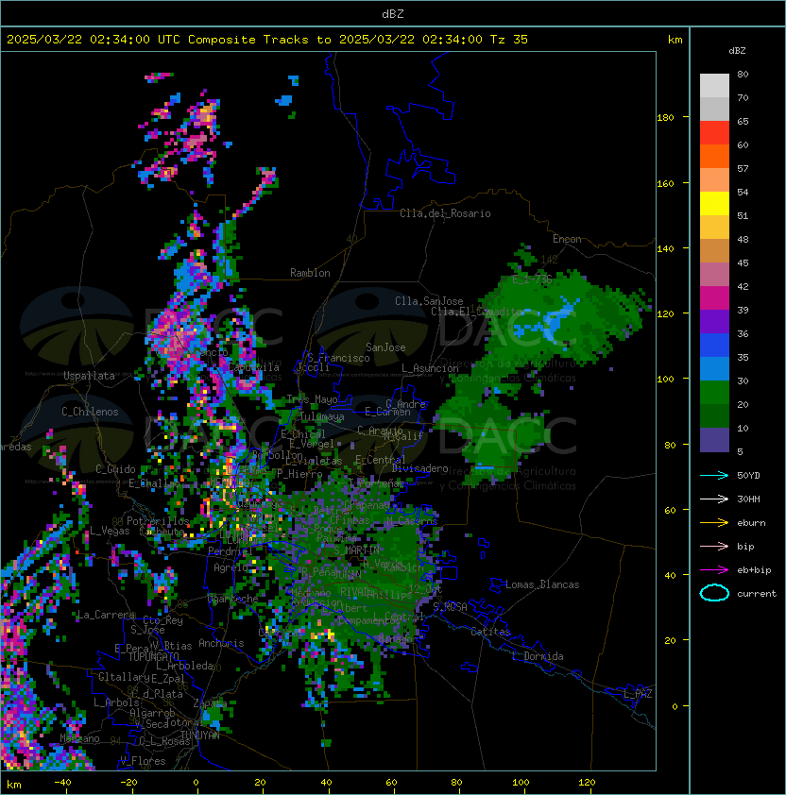Click the Tres_Mayo map label
The image size is (786, 795).
click(x=312, y=399)
